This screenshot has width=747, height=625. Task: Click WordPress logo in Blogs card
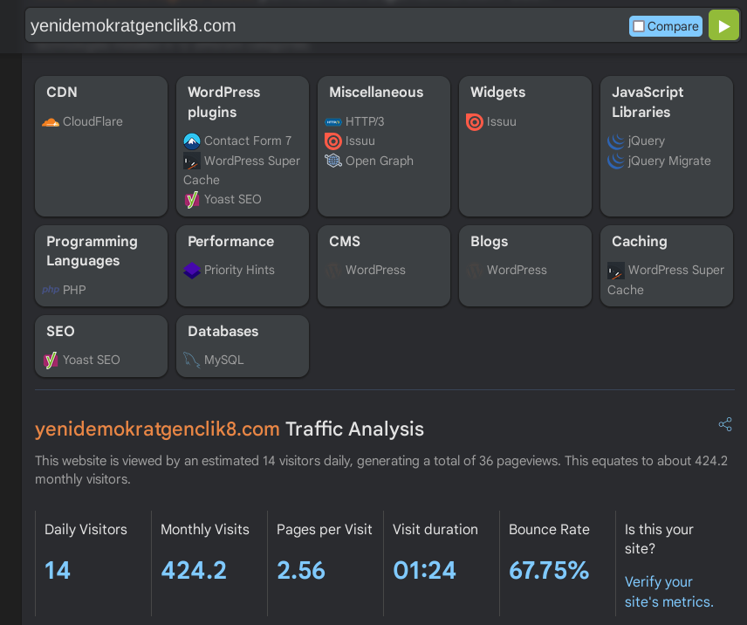tap(475, 270)
